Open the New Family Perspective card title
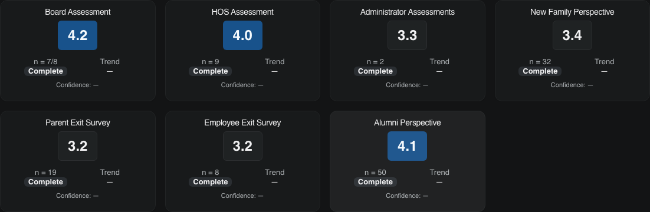This screenshot has width=650, height=212. pyautogui.click(x=572, y=12)
